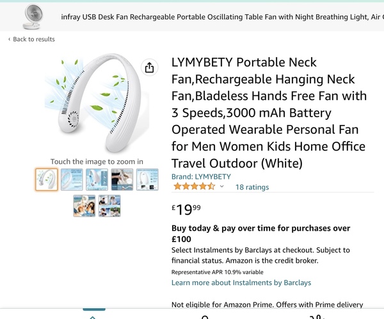384x319 pixels.
Task: Go back to results
Action: [x=32, y=40]
